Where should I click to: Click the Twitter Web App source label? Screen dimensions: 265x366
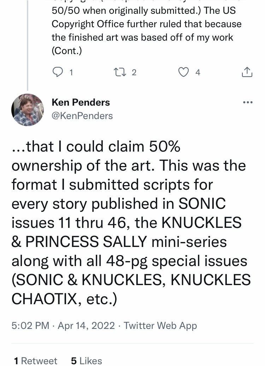[x=160, y=325]
